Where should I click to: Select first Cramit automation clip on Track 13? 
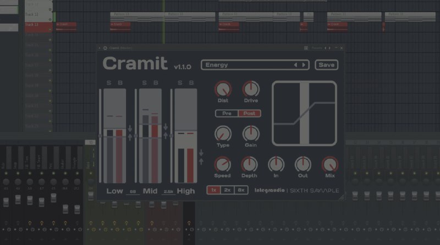pyautogui.click(x=66, y=26)
